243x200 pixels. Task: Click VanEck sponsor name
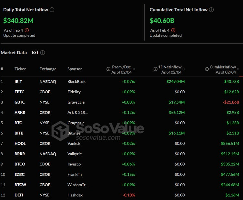pyautogui.click(x=74, y=144)
